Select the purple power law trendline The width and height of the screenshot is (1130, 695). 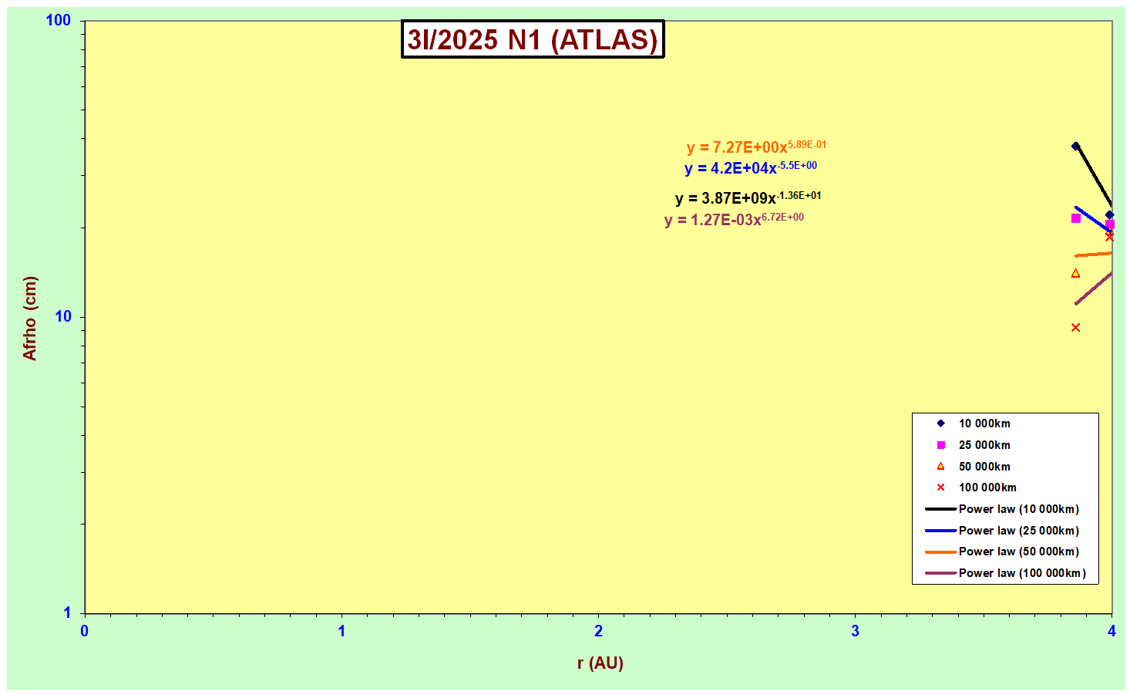(x=1094, y=288)
